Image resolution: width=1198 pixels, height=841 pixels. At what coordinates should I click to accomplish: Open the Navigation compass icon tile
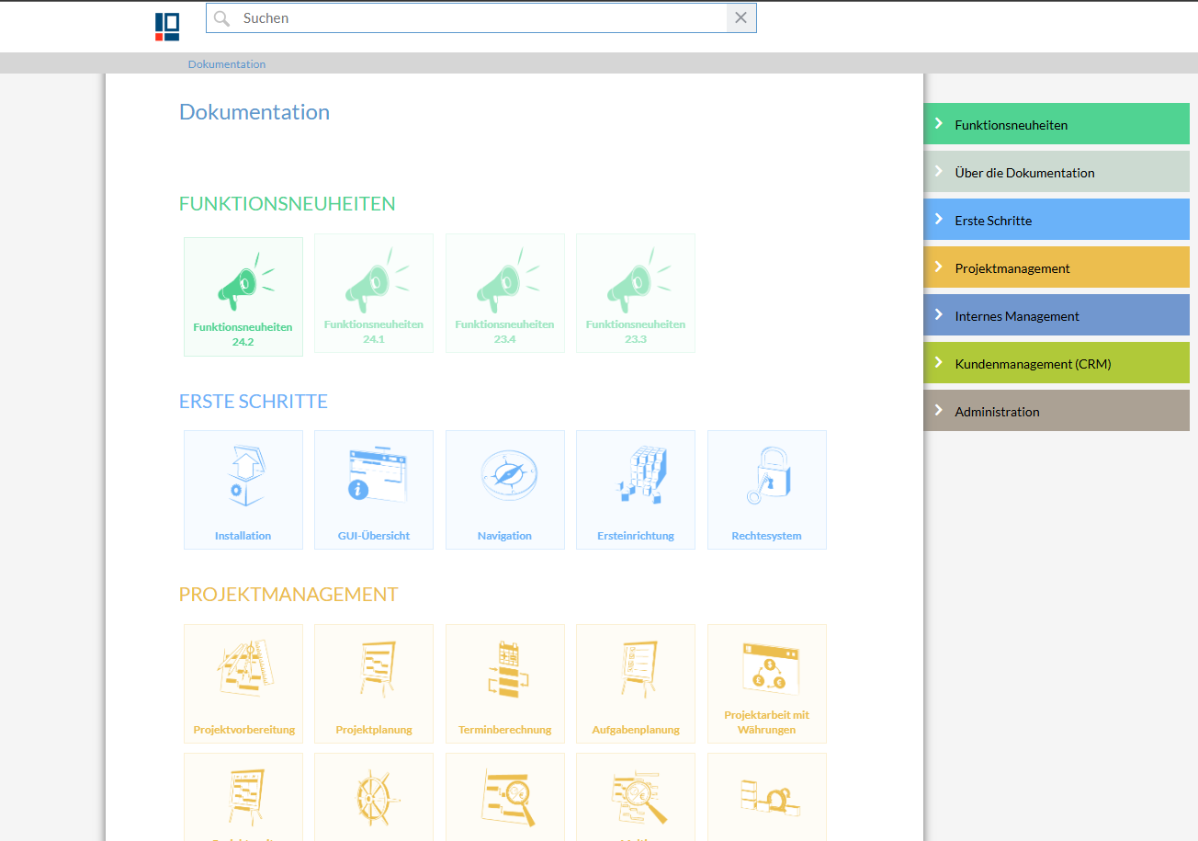point(505,490)
